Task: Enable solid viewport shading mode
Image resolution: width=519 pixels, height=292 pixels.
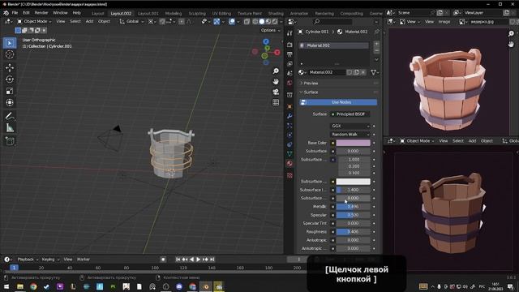Action: [262, 22]
